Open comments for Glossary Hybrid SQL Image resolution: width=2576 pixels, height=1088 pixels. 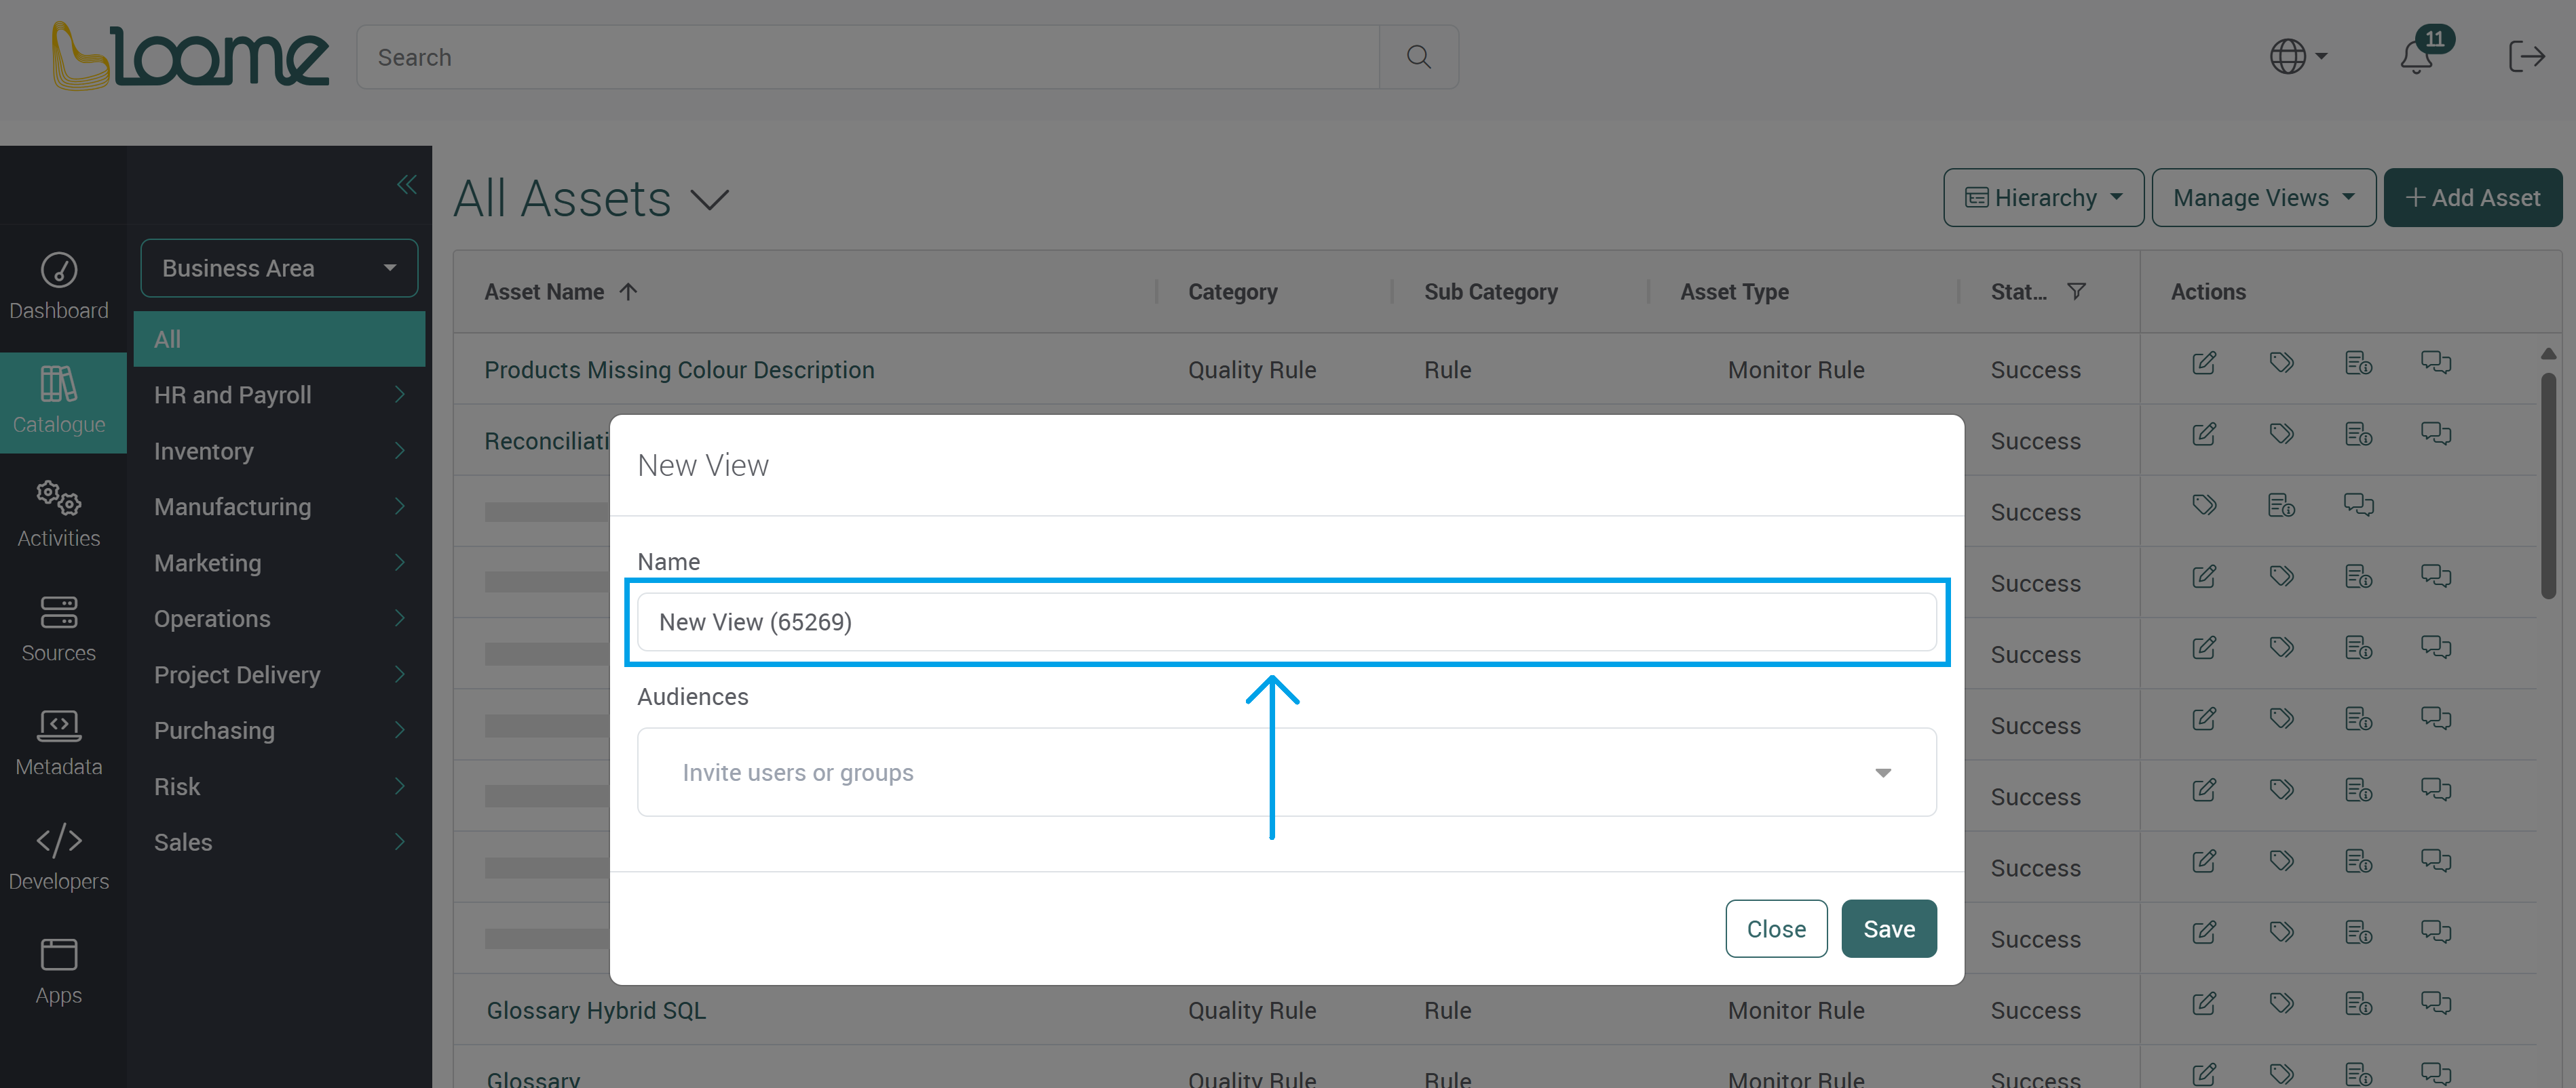[x=2436, y=1003]
